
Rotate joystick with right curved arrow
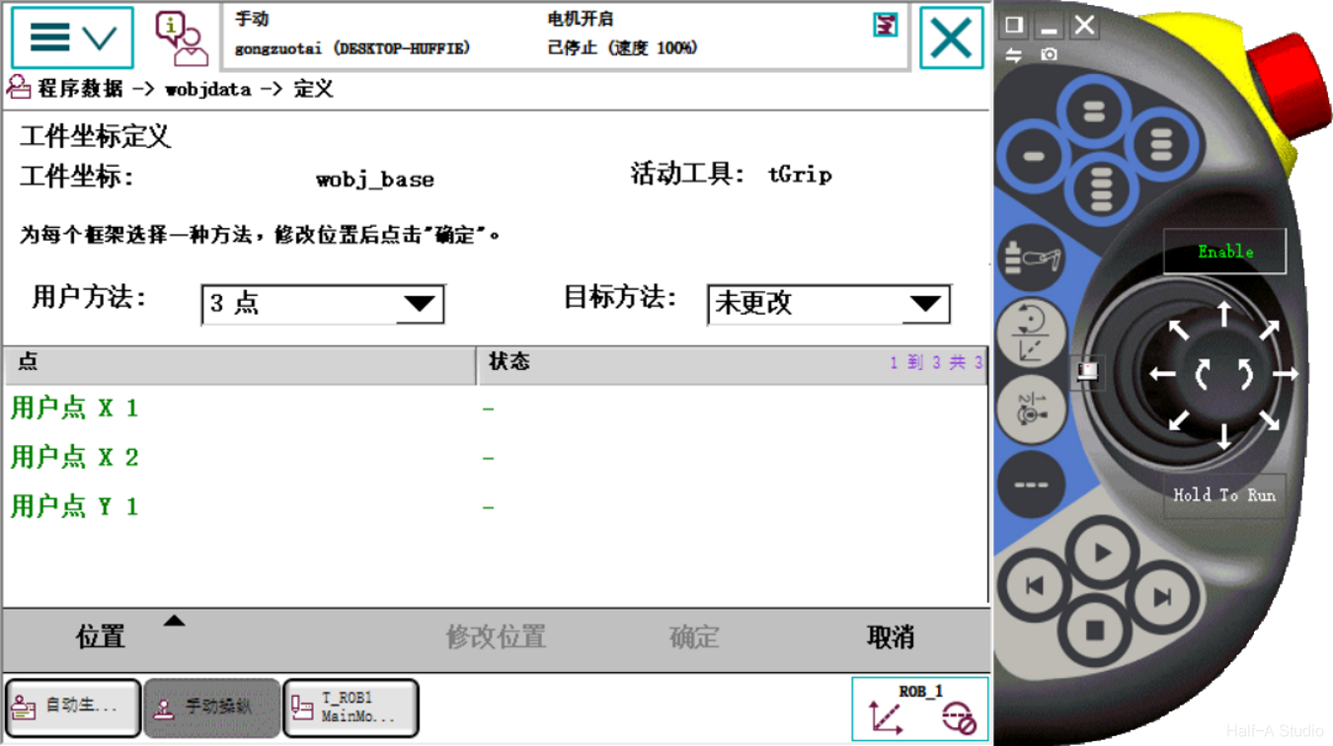pos(1245,374)
